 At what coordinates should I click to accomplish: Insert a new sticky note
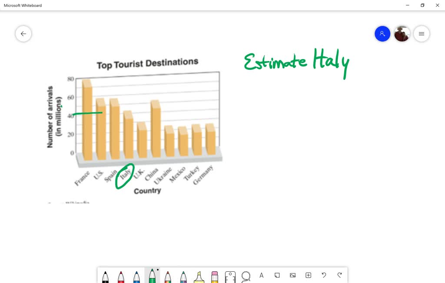[x=277, y=275]
